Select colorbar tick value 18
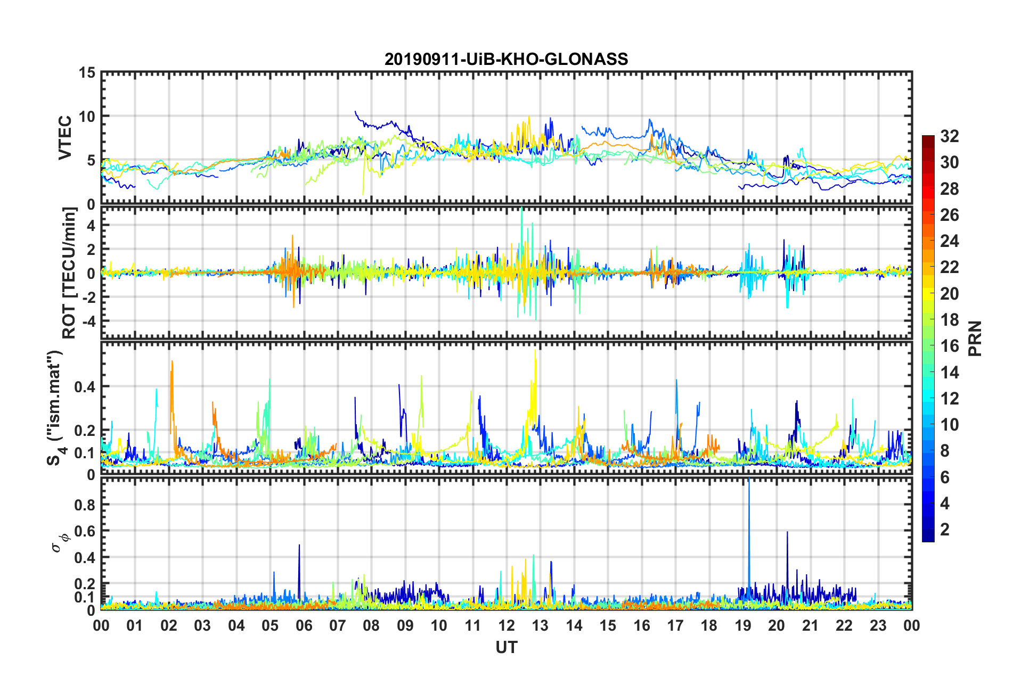 [949, 320]
